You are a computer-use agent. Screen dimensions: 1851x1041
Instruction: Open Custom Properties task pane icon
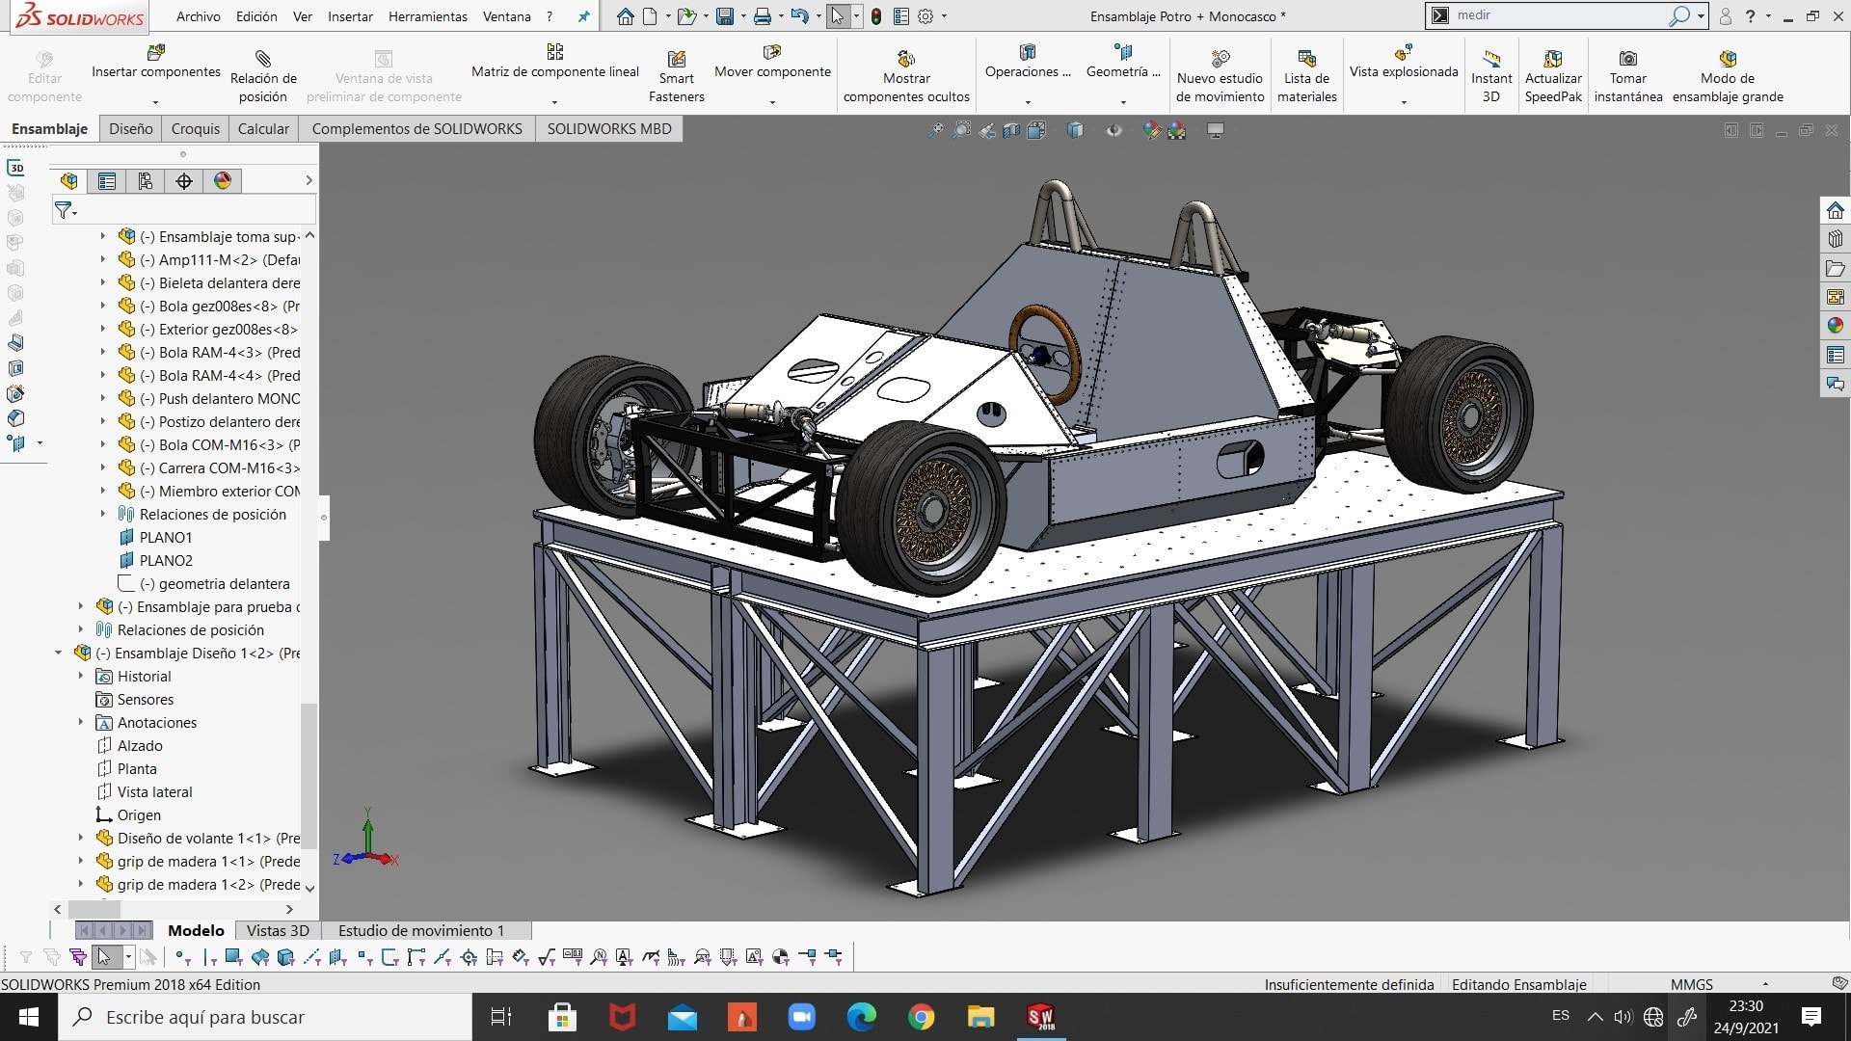tap(1835, 355)
